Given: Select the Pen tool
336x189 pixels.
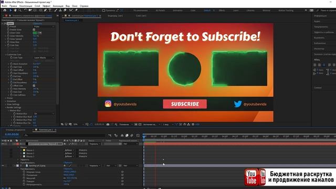Looking at the screenshot, I should coord(45,10).
